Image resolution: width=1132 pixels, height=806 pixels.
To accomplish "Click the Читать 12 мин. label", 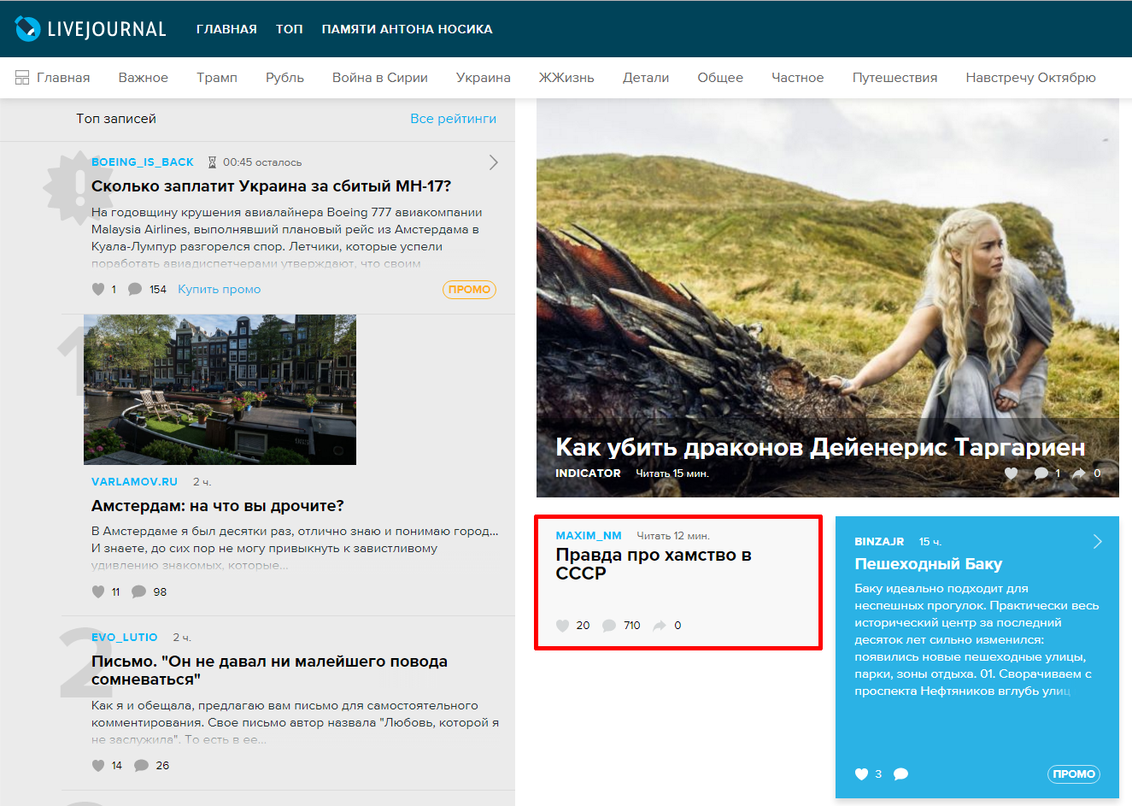I will pos(673,536).
